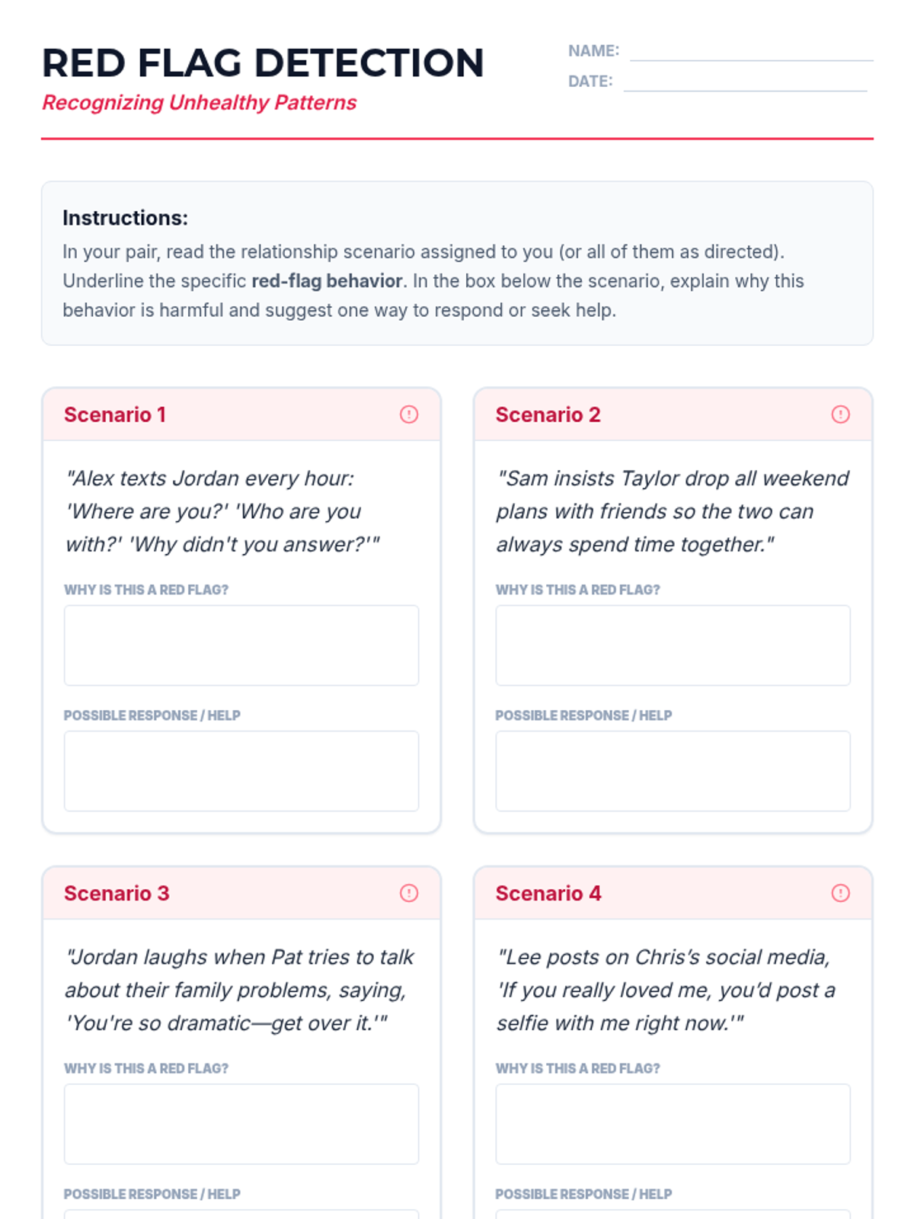The width and height of the screenshot is (914, 1219).
Task: Click Scenario 1 'Possible response / help' box
Action: coord(241,771)
